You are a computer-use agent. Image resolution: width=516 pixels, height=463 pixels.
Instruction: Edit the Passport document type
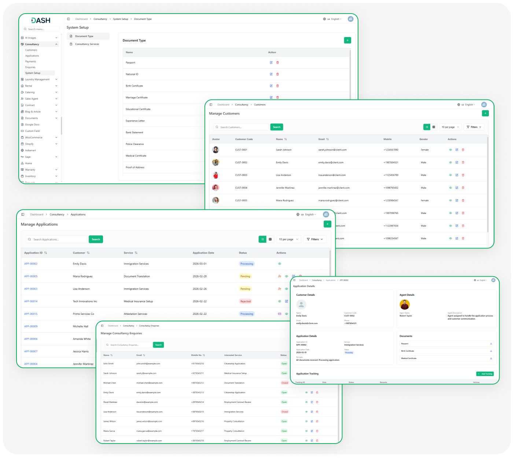tap(271, 63)
